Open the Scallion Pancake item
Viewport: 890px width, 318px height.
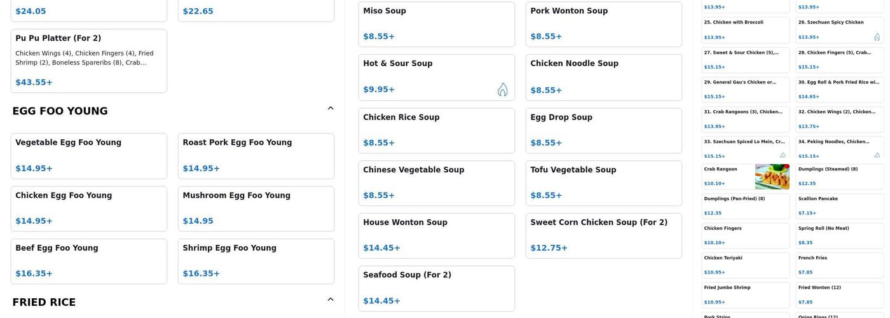(839, 206)
